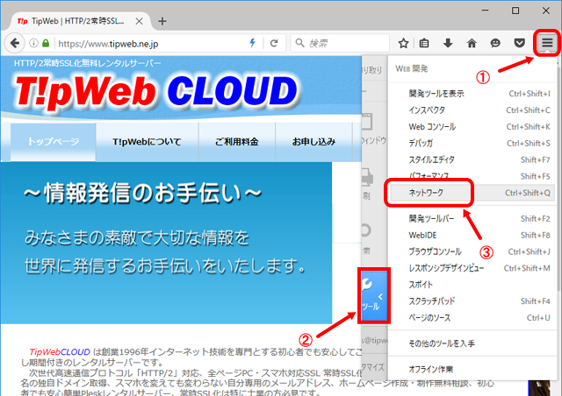This screenshot has width=562, height=396.
Task: Click the URL address field
Action: [150, 43]
